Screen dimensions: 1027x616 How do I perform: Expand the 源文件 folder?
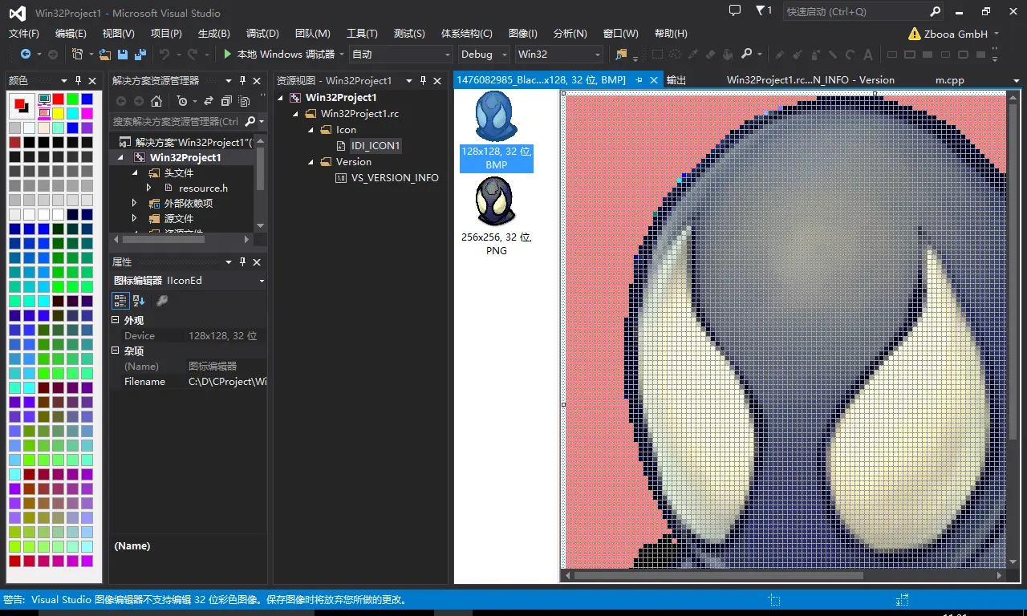pos(135,219)
